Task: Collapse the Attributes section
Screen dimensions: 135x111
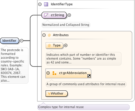Action: click(44, 35)
